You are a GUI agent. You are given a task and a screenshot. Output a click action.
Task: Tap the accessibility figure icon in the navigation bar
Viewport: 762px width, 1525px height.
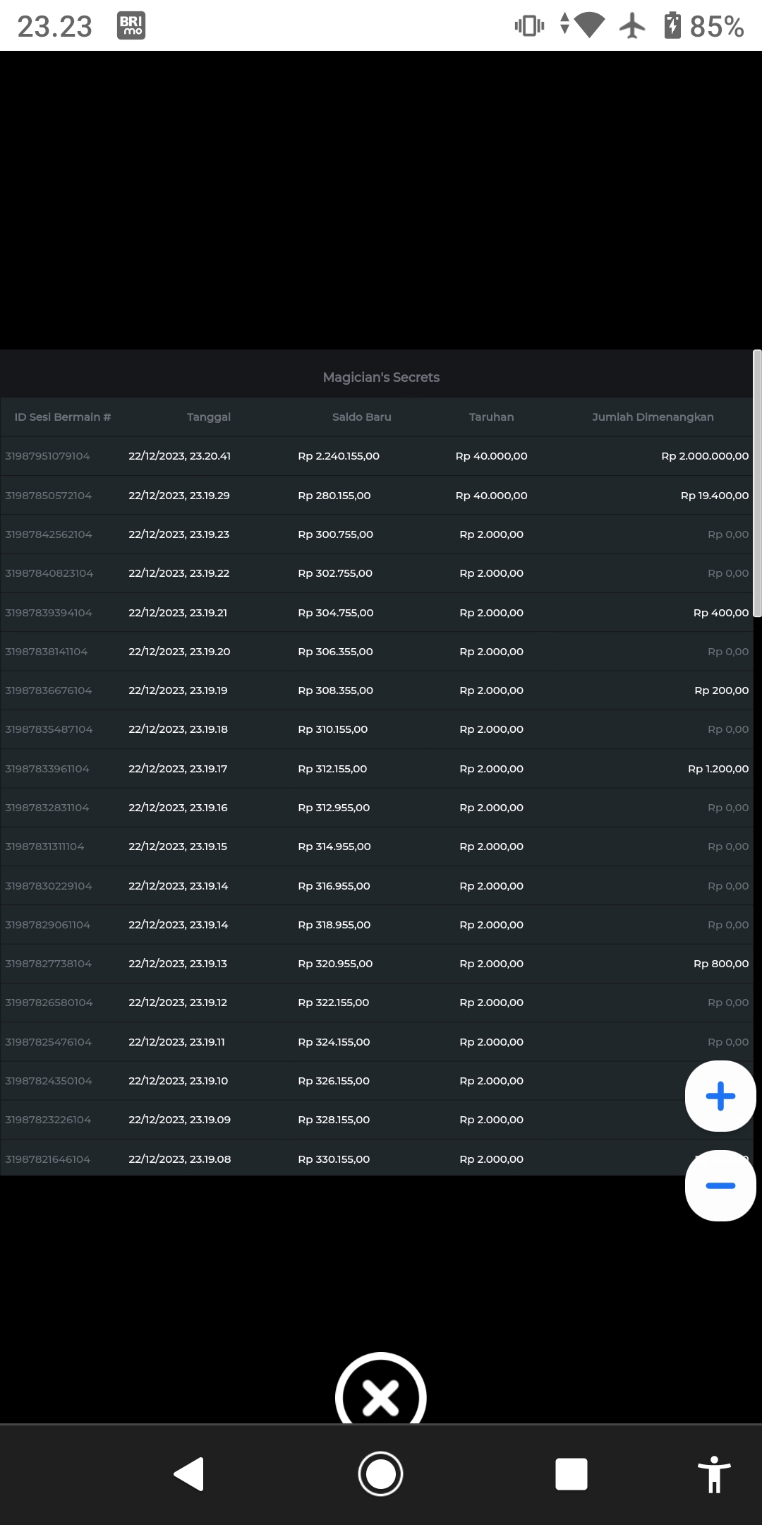point(714,1474)
